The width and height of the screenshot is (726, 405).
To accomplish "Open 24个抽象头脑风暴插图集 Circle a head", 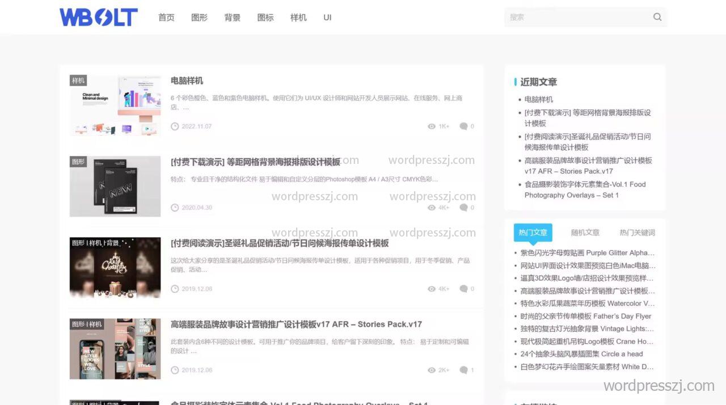I will coord(582,354).
